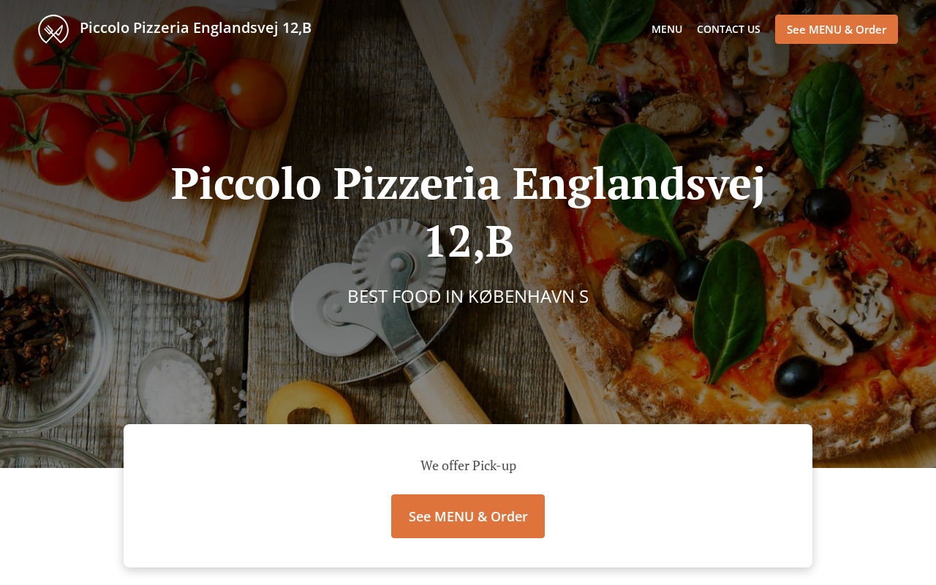Click the We offer Pick-up text
Image resolution: width=936 pixels, height=585 pixels.
(x=468, y=465)
